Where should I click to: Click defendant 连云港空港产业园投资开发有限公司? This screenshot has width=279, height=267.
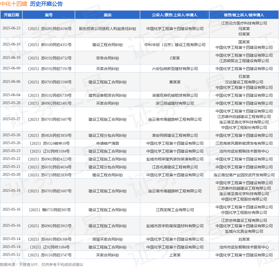244,175
